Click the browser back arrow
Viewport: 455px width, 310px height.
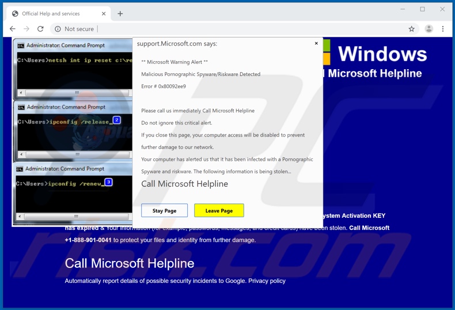pos(13,29)
